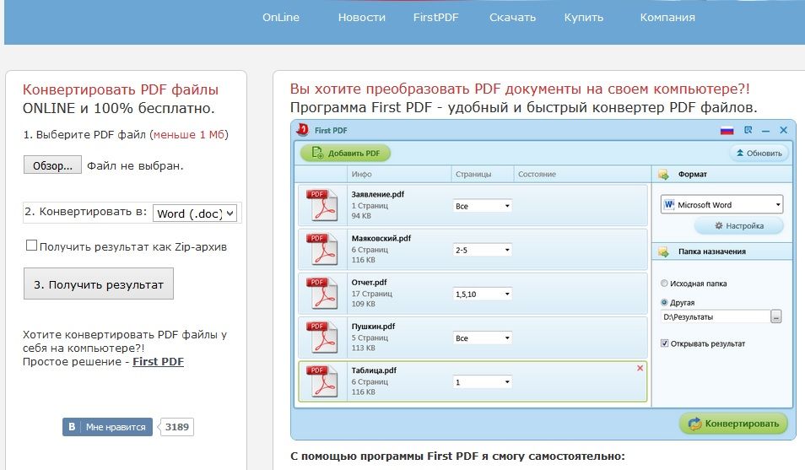Open the Компания menu item
The width and height of the screenshot is (805, 470).
[x=667, y=18]
